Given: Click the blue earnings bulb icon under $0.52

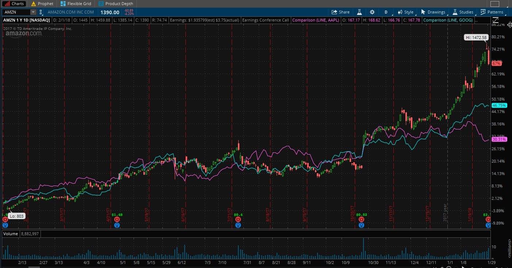Looking at the screenshot, I should point(361,225).
